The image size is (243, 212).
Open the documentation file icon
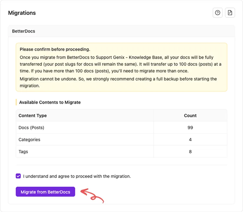230,13
